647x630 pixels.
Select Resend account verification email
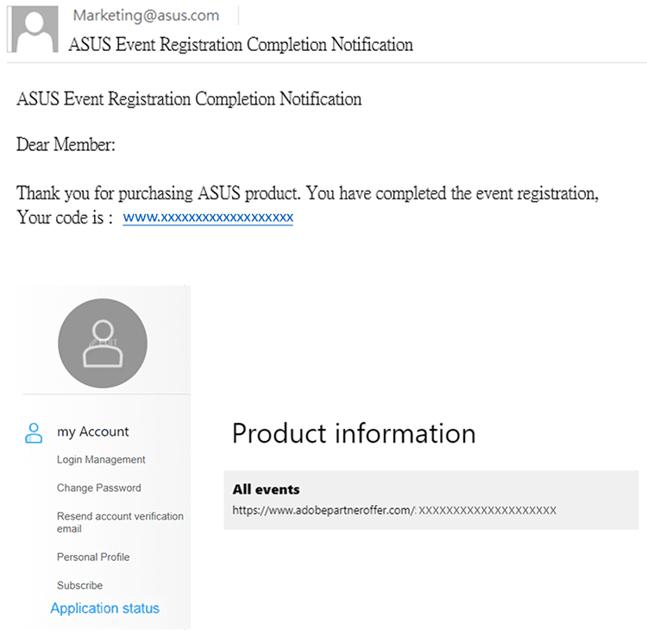click(120, 522)
